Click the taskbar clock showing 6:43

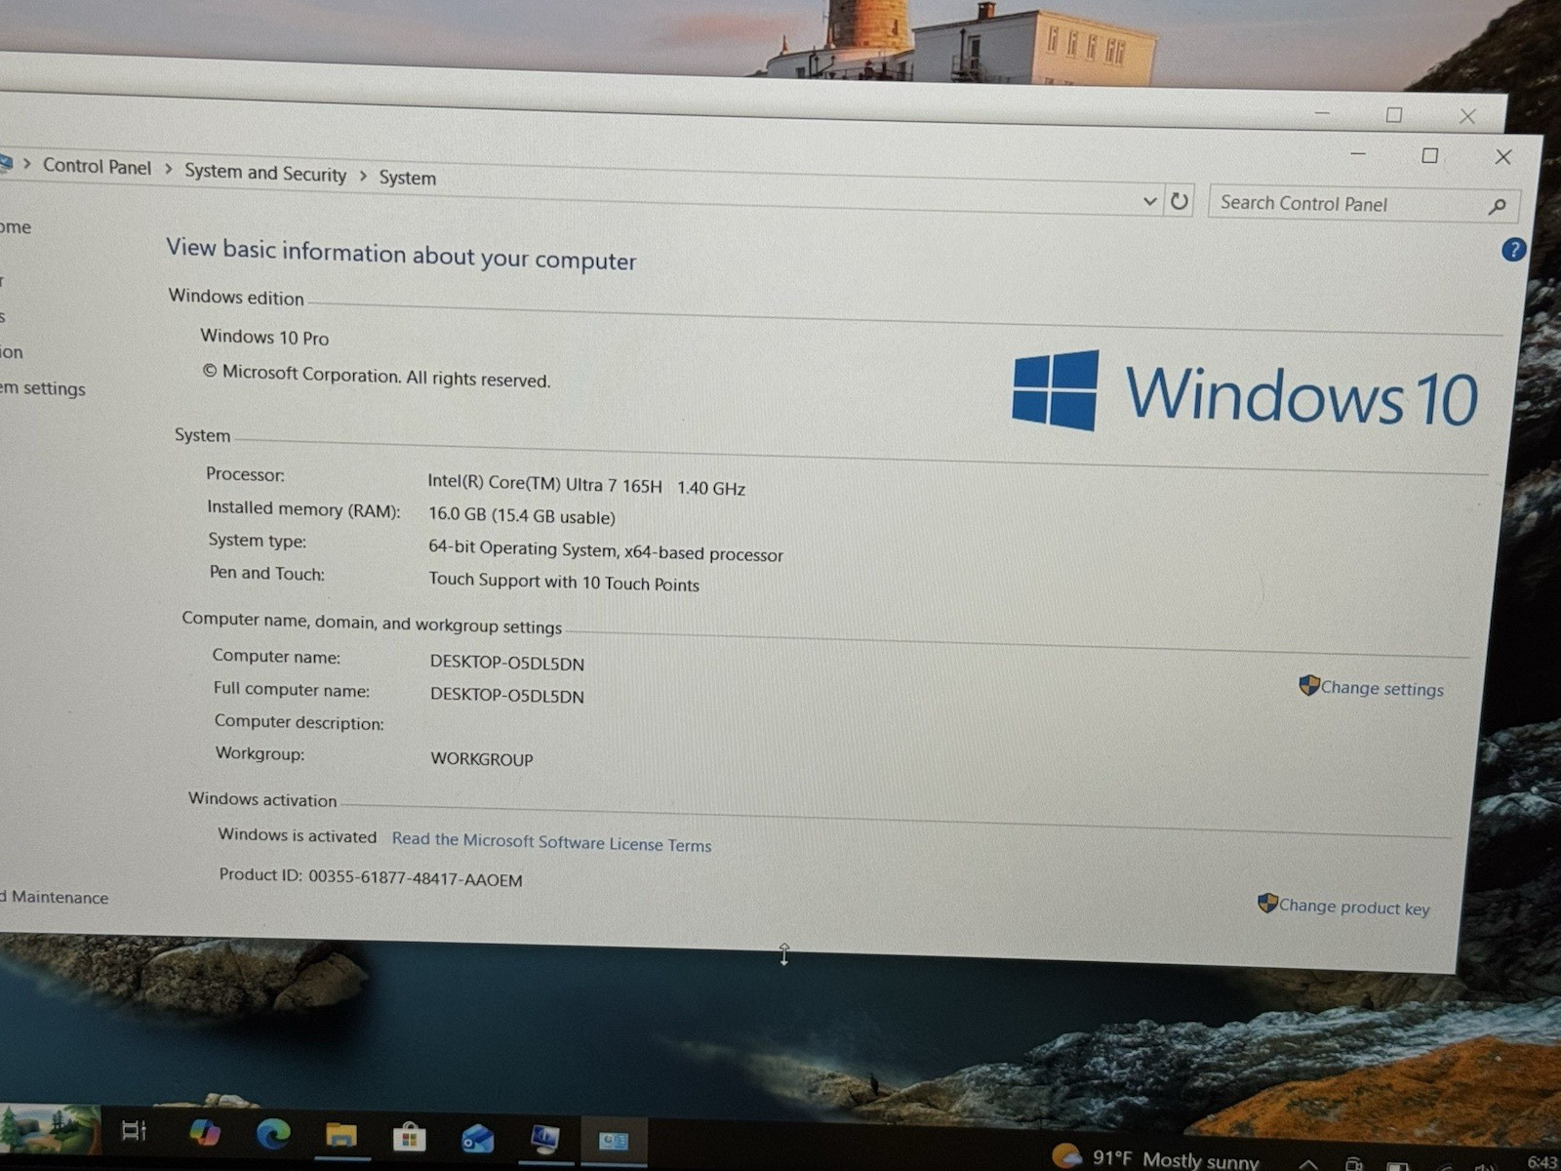pyautogui.click(x=1541, y=1161)
